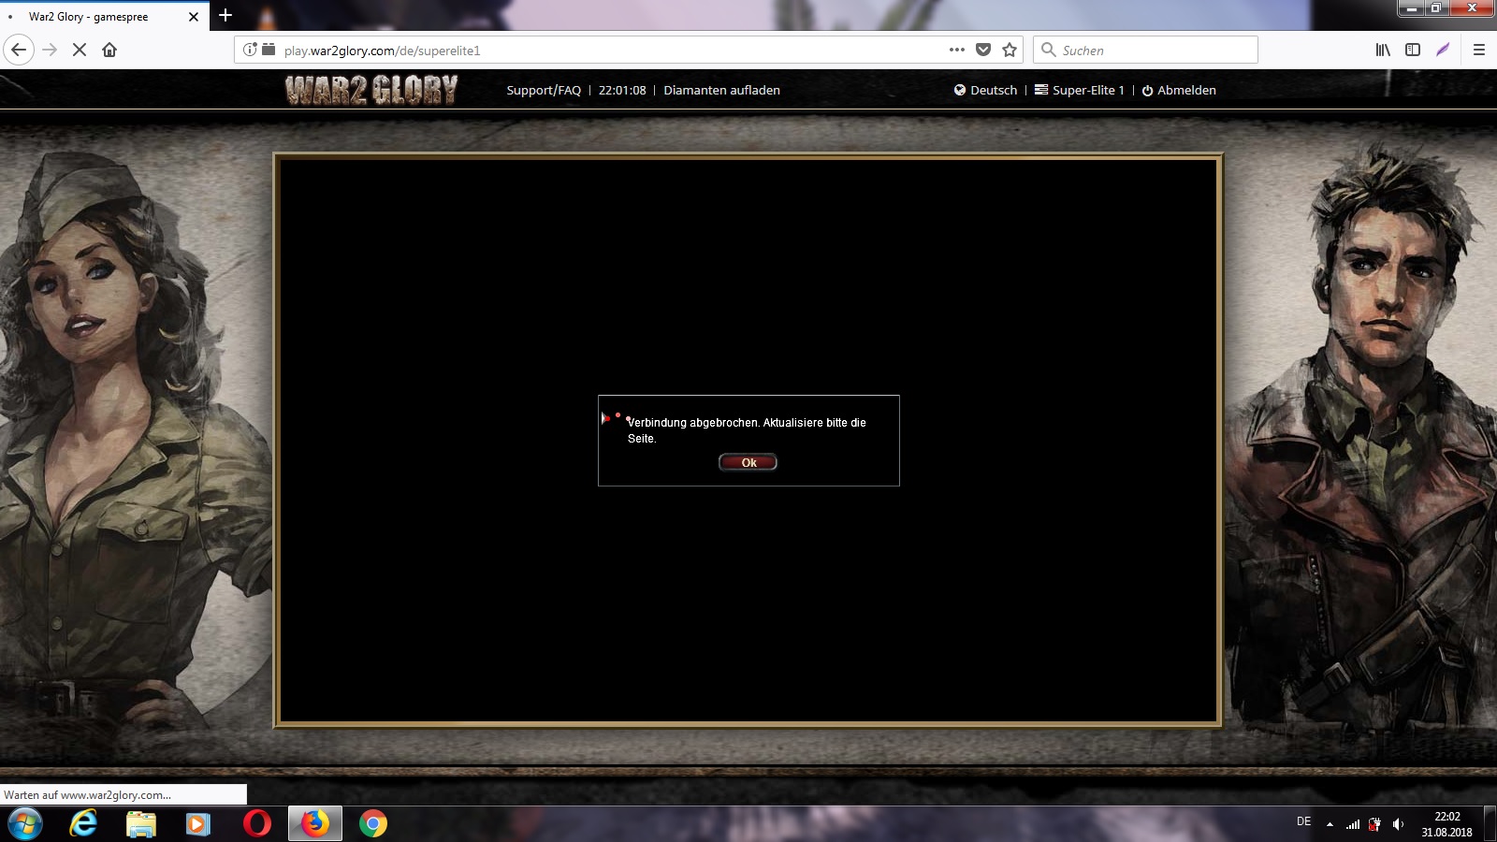Open a new browser tab
The height and width of the screenshot is (842, 1497).
pyautogui.click(x=225, y=15)
